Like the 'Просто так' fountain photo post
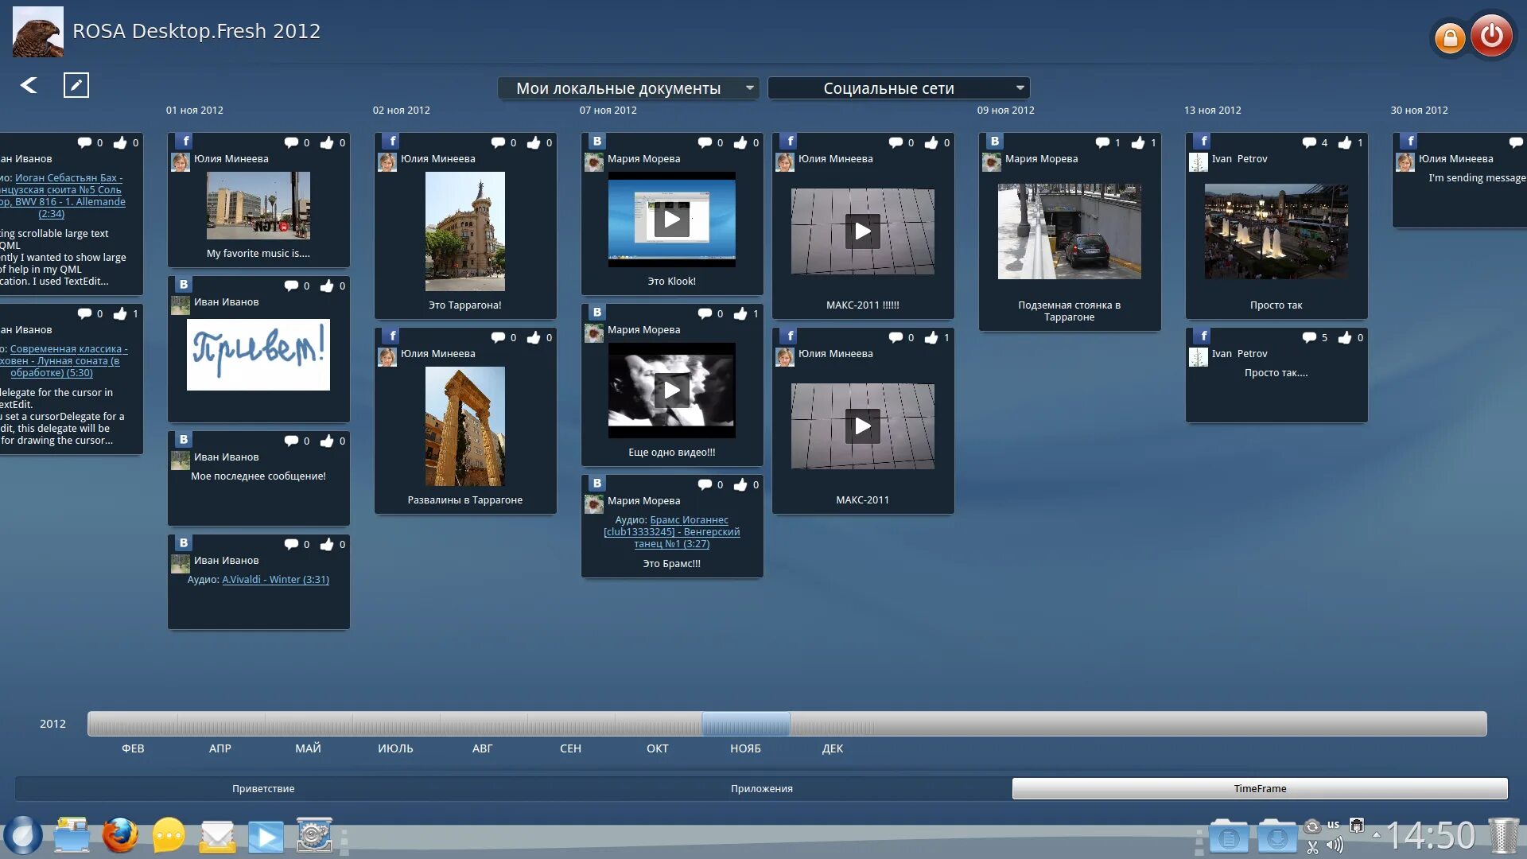 tap(1345, 143)
